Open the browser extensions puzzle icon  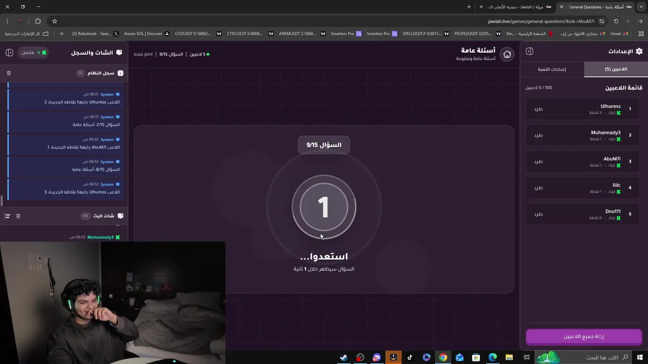pos(38,21)
